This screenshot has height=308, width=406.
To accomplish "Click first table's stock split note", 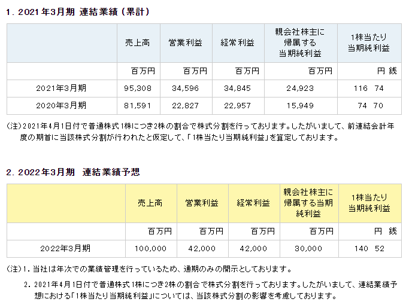I will click(200, 132).
